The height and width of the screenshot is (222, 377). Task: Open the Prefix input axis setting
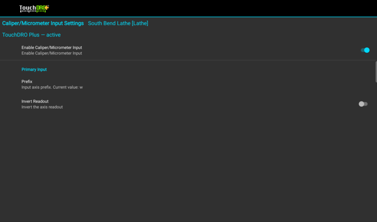point(188,84)
